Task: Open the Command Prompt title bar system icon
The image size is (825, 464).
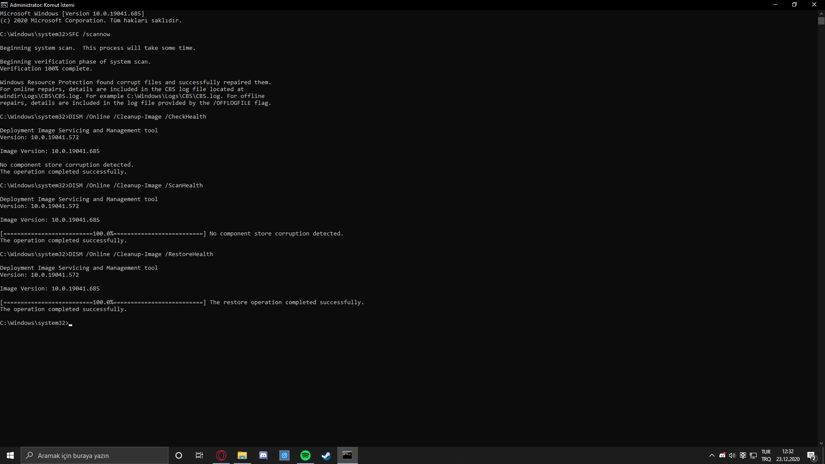Action: pyautogui.click(x=4, y=5)
